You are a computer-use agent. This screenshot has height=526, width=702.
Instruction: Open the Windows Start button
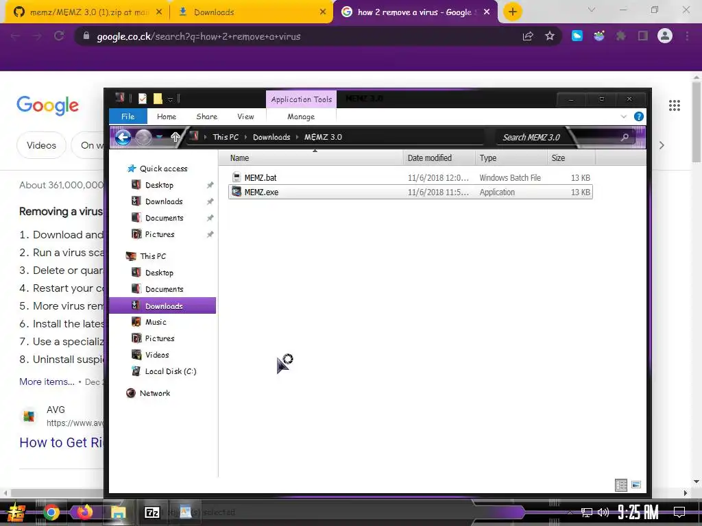point(16,512)
